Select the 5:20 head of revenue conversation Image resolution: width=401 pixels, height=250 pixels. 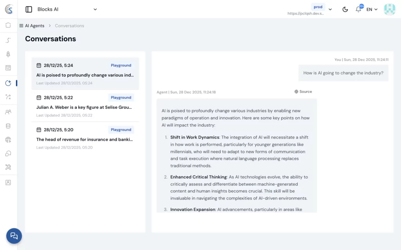pos(85,138)
